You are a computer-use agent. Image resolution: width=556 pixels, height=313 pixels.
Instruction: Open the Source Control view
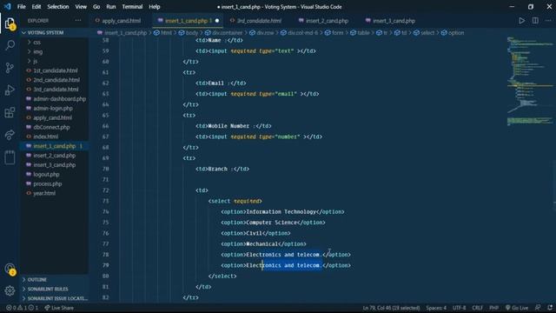click(x=10, y=68)
